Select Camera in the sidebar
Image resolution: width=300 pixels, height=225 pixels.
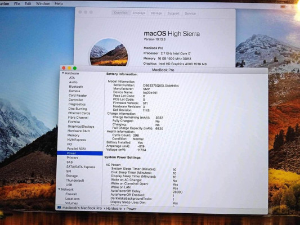pyautogui.click(x=74, y=91)
